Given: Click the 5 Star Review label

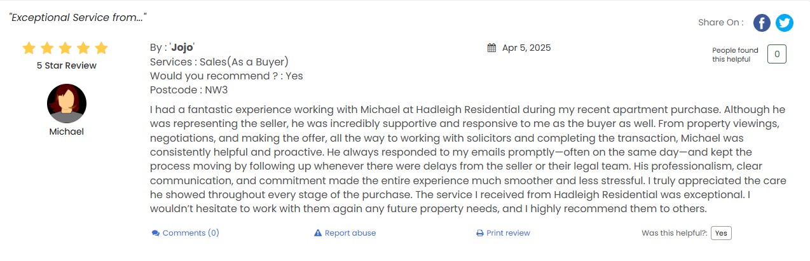Looking at the screenshot, I should point(67,65).
